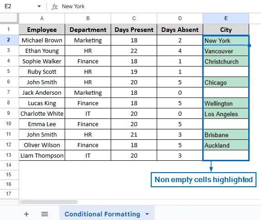Image resolution: width=261 pixels, height=220 pixels.
Task: Select the Days Present 22 cell
Action: tap(134, 51)
